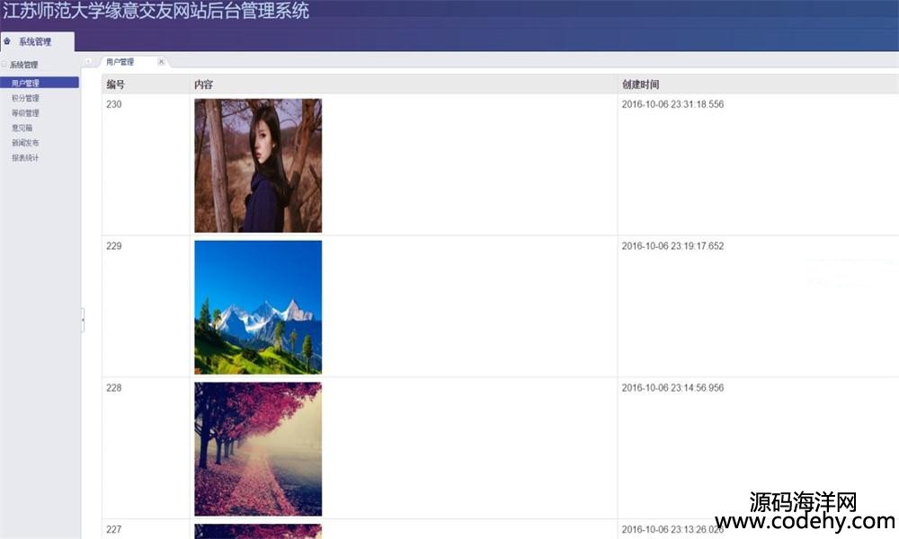This screenshot has height=539, width=899.
Task: Select row number 229
Action: tap(113, 246)
